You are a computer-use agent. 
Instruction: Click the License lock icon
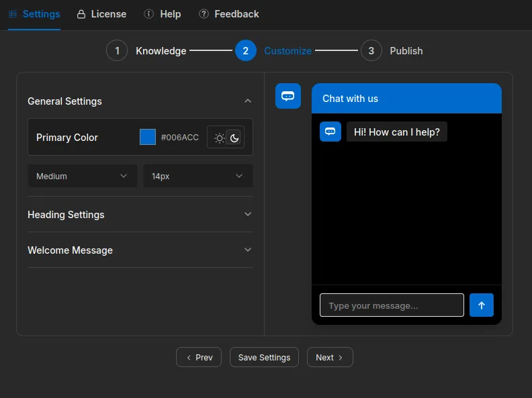point(81,14)
